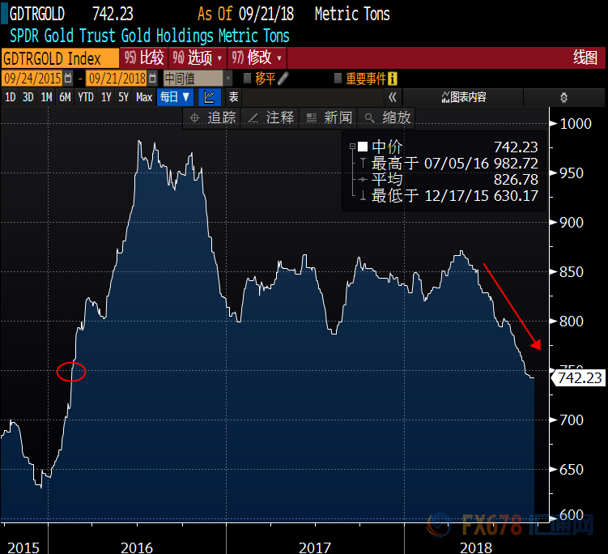Switch to 表 table view
Screen dimensions: 608x554
tap(233, 97)
